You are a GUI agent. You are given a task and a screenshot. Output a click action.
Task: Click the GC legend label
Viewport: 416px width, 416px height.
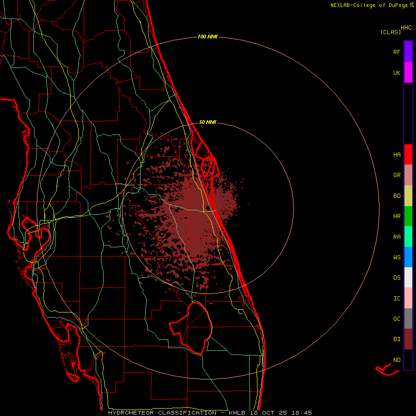[397, 319]
